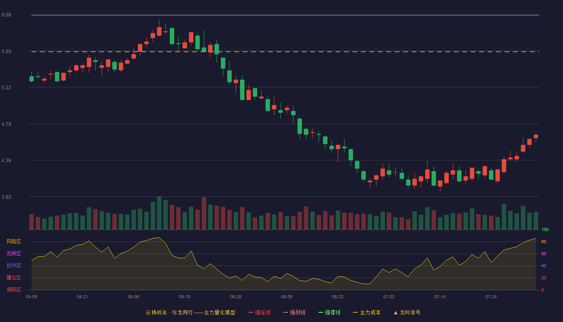Screen dimensions: 563x322
Task: Click the 4.36 price axis label
Action: 6,160
